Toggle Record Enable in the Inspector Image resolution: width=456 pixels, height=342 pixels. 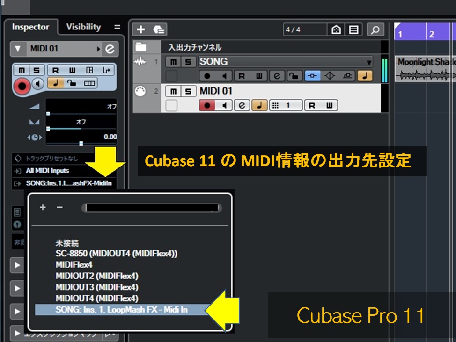(x=22, y=86)
